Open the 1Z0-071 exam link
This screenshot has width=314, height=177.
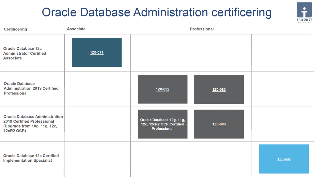97,52
